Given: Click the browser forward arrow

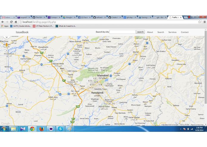Looking at the screenshot, I should (7, 22).
